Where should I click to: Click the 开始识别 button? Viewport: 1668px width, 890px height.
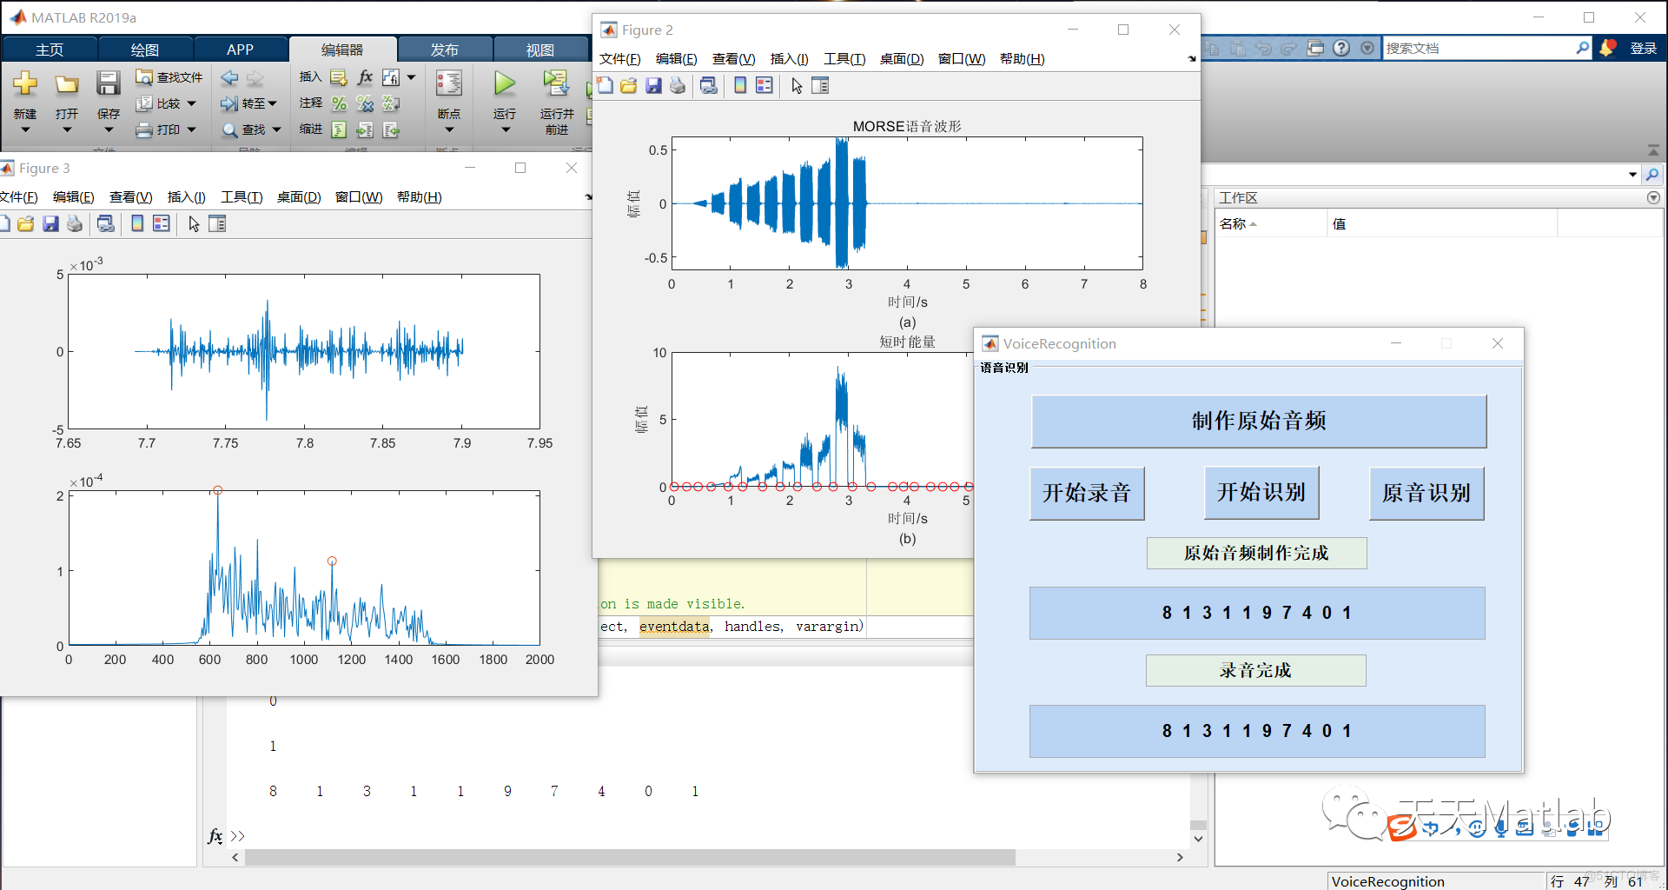click(x=1261, y=493)
